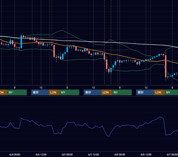
Task: Click the tall red candle before 4/7 00:00
Action: 166,66
